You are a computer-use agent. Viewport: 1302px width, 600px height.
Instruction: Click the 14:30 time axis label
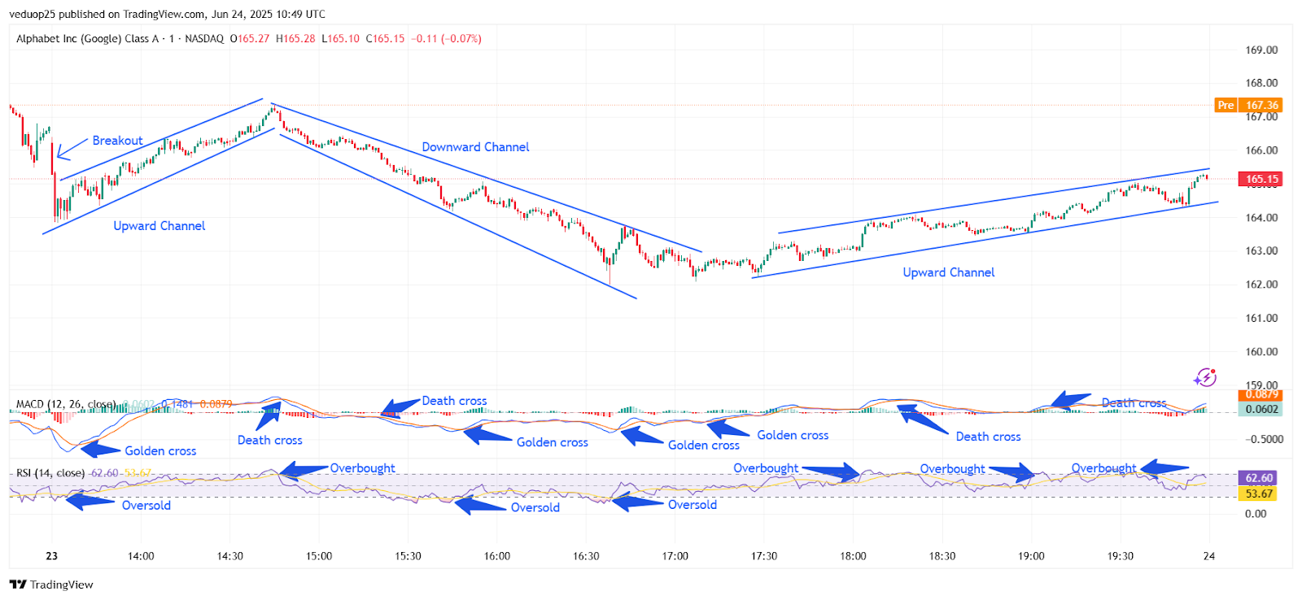click(x=230, y=556)
